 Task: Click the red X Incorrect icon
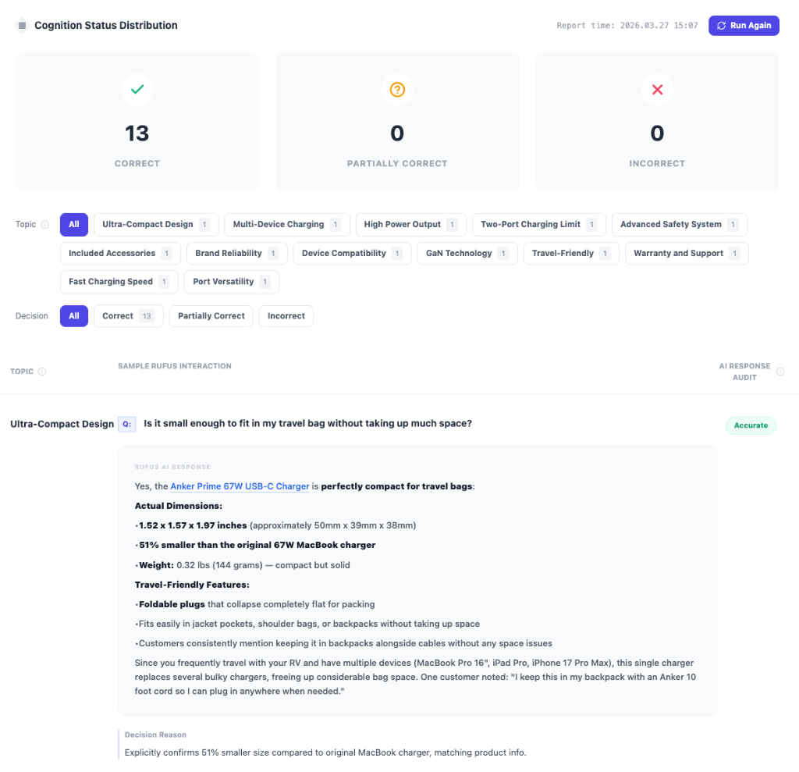(657, 90)
